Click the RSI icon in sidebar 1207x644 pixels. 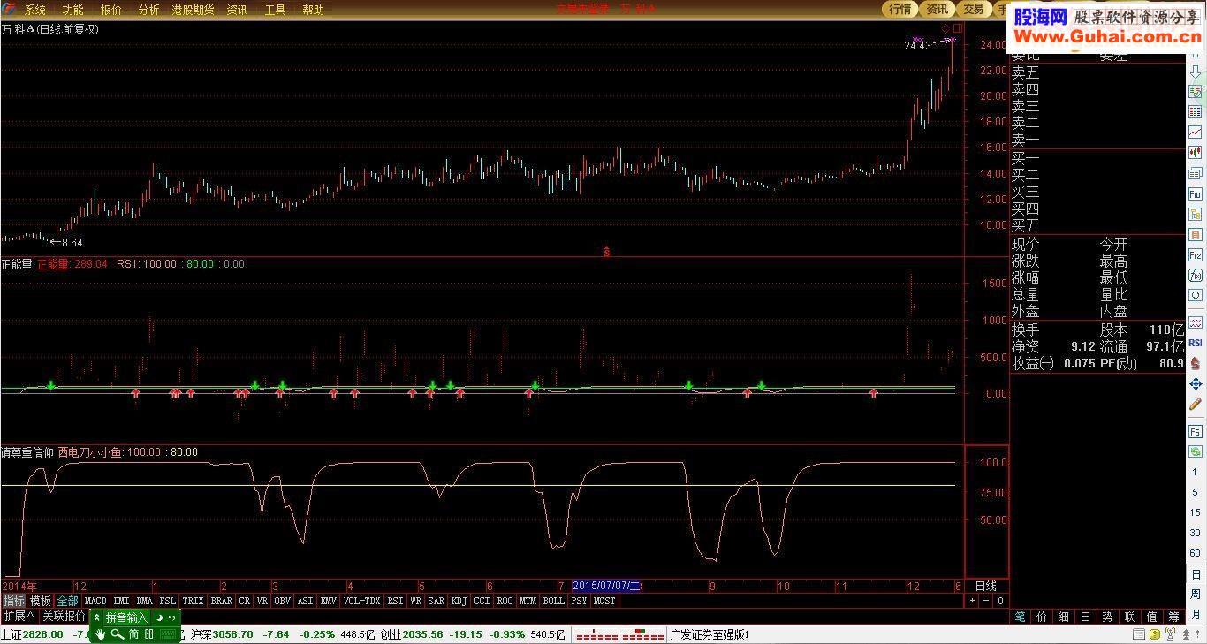pos(1195,342)
